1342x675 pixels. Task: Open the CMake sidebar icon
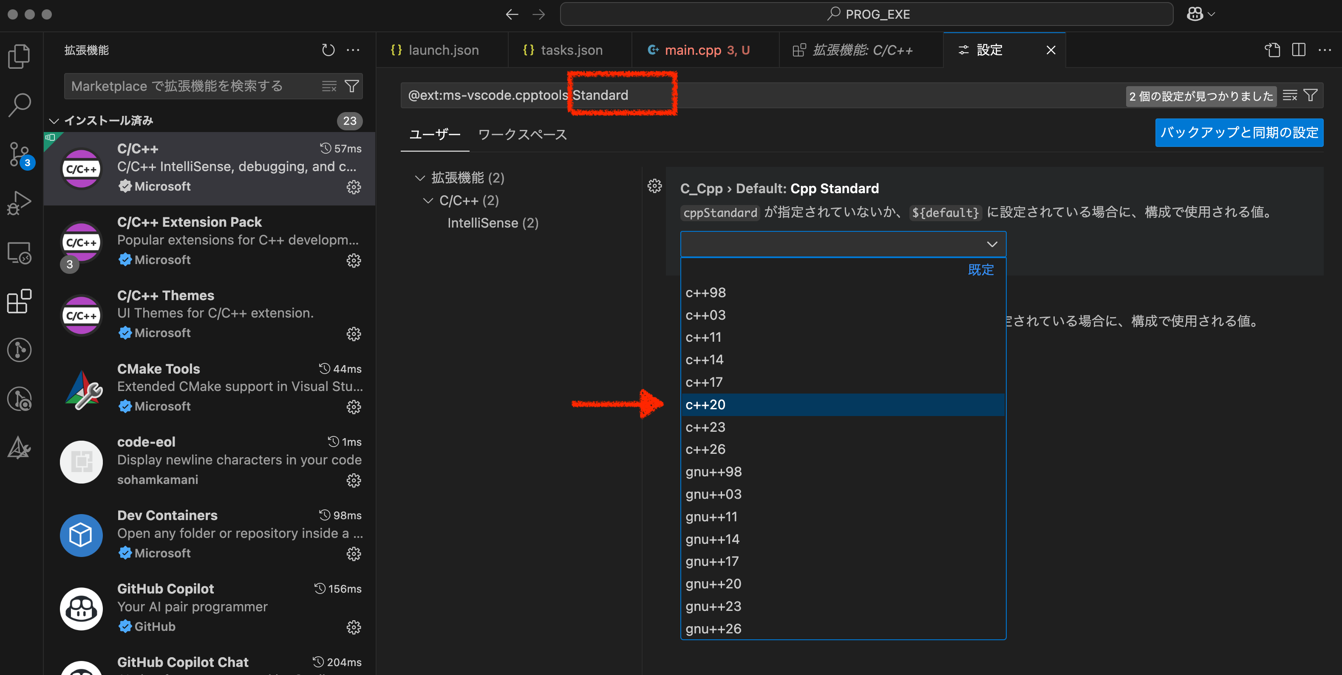(20, 447)
